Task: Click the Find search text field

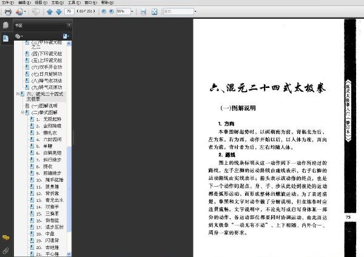Action: click(178, 11)
